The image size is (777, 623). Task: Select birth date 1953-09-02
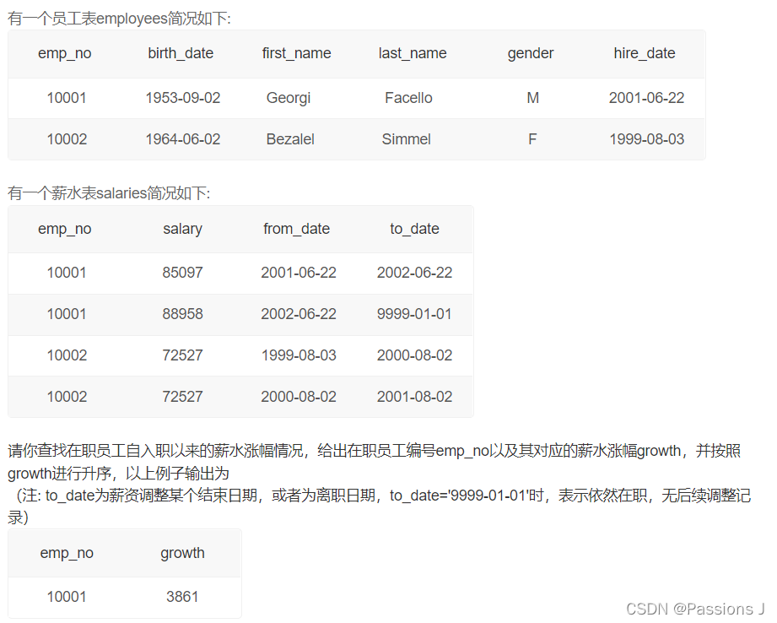[x=183, y=98]
